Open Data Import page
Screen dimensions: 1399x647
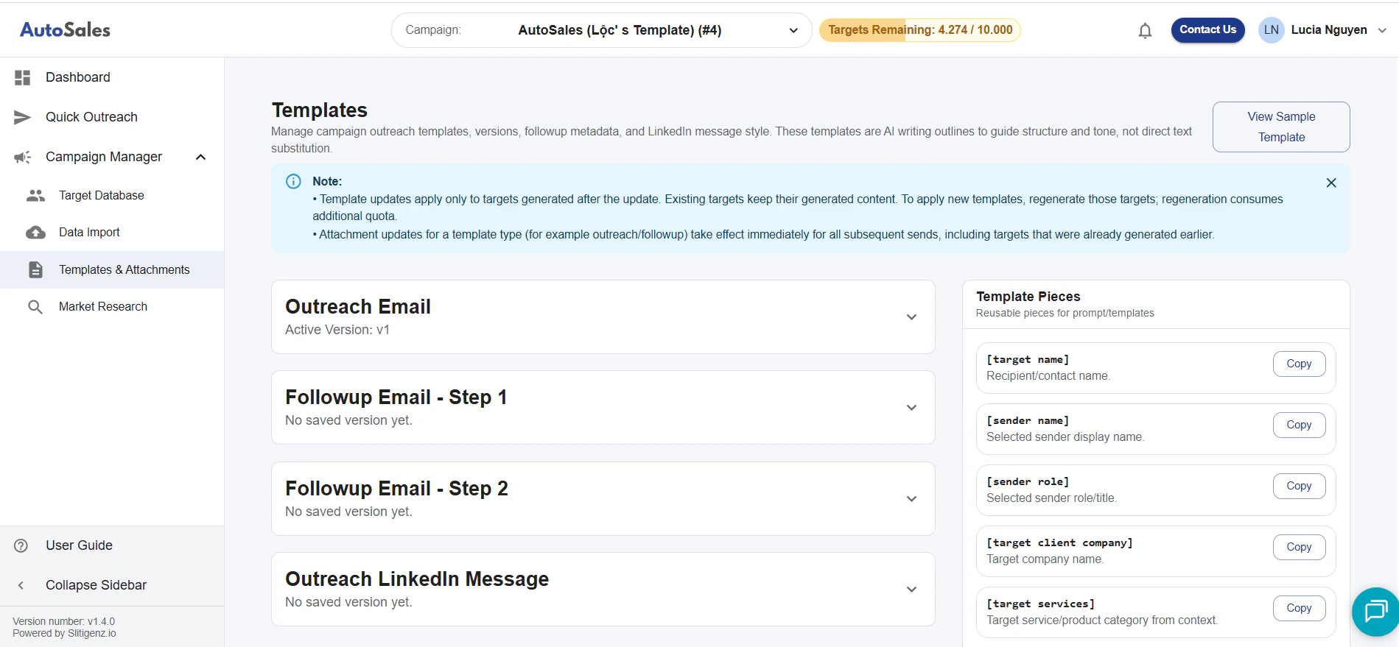[x=112, y=233]
